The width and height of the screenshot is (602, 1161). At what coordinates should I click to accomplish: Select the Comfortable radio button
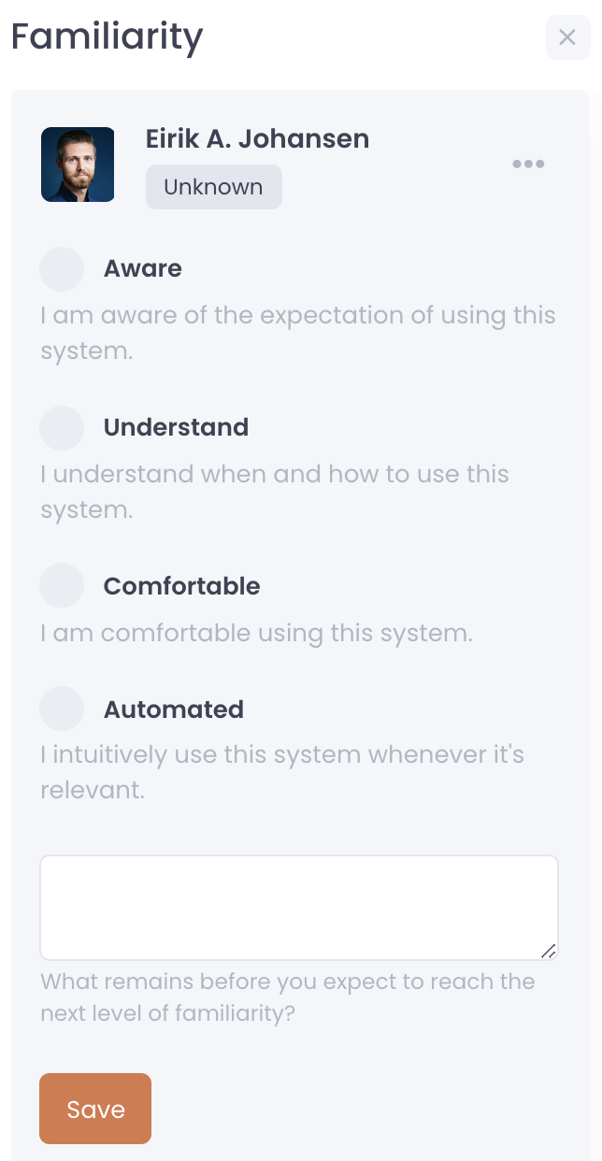pos(62,587)
